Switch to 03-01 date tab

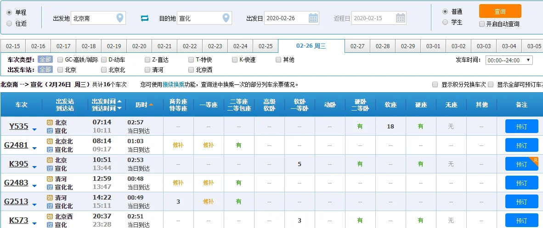[433, 46]
